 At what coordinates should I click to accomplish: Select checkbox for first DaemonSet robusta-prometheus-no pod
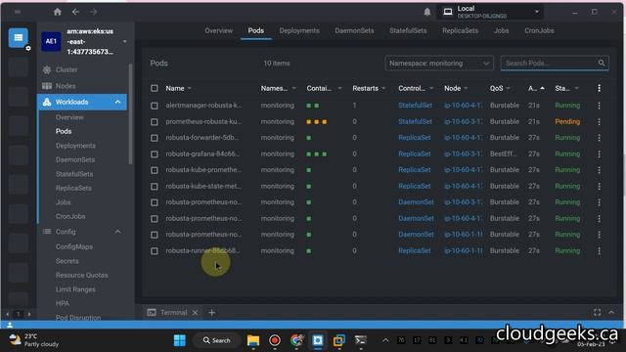(x=155, y=202)
